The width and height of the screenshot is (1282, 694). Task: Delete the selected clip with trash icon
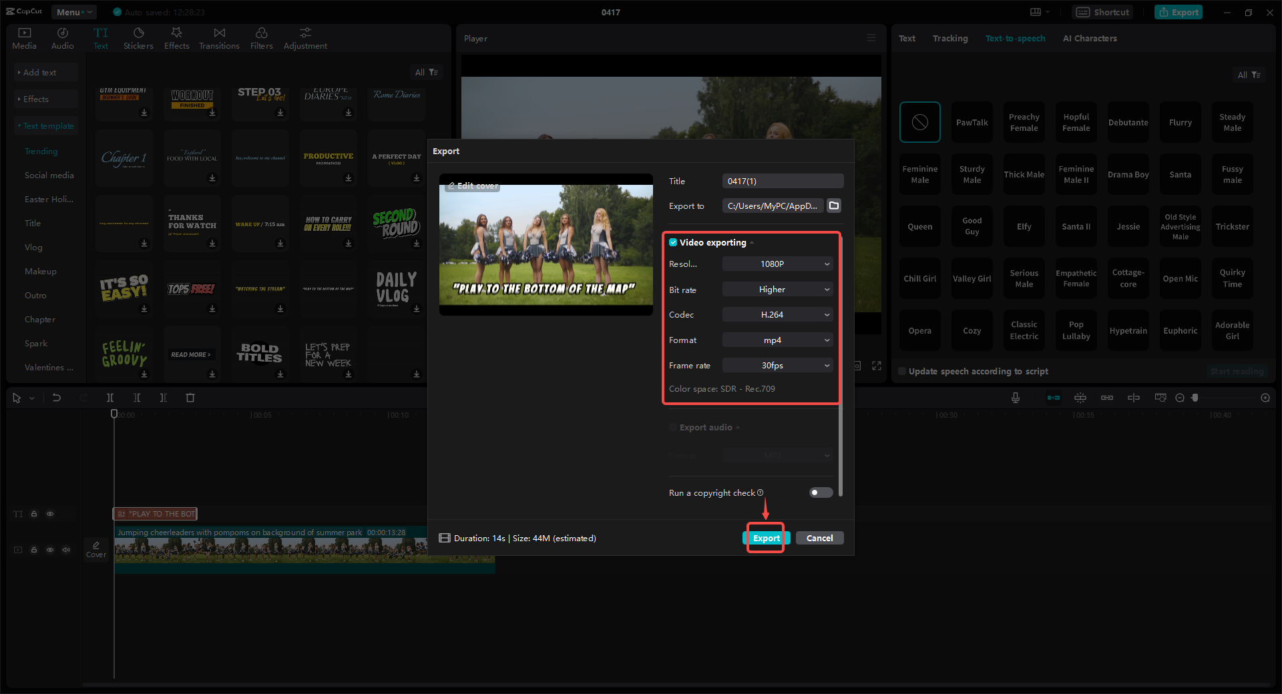pos(190,398)
